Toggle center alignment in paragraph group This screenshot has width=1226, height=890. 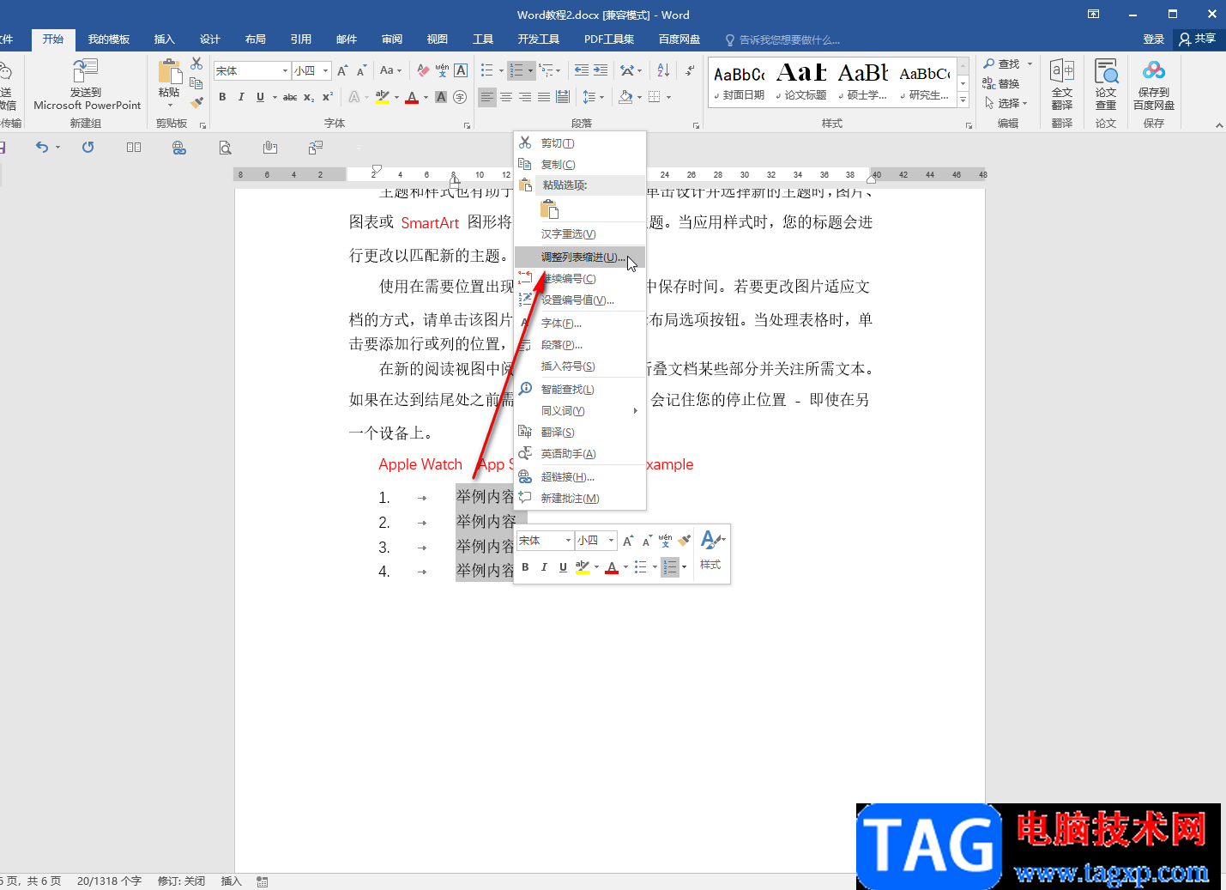tap(506, 97)
